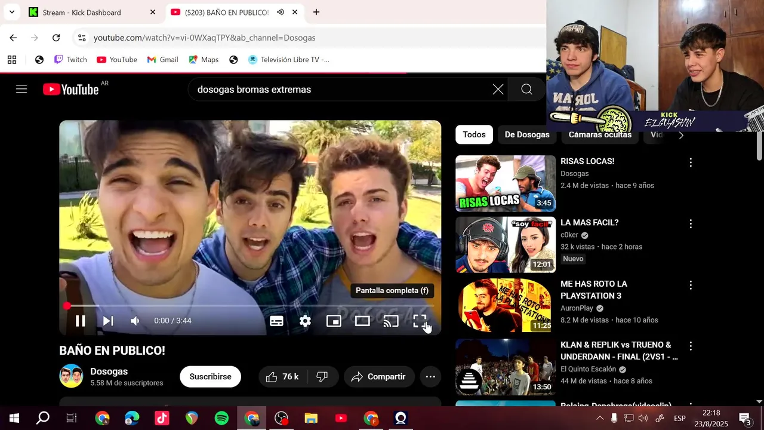Open File Explorer from taskbar
Screen dimensions: 764x430
point(311,418)
